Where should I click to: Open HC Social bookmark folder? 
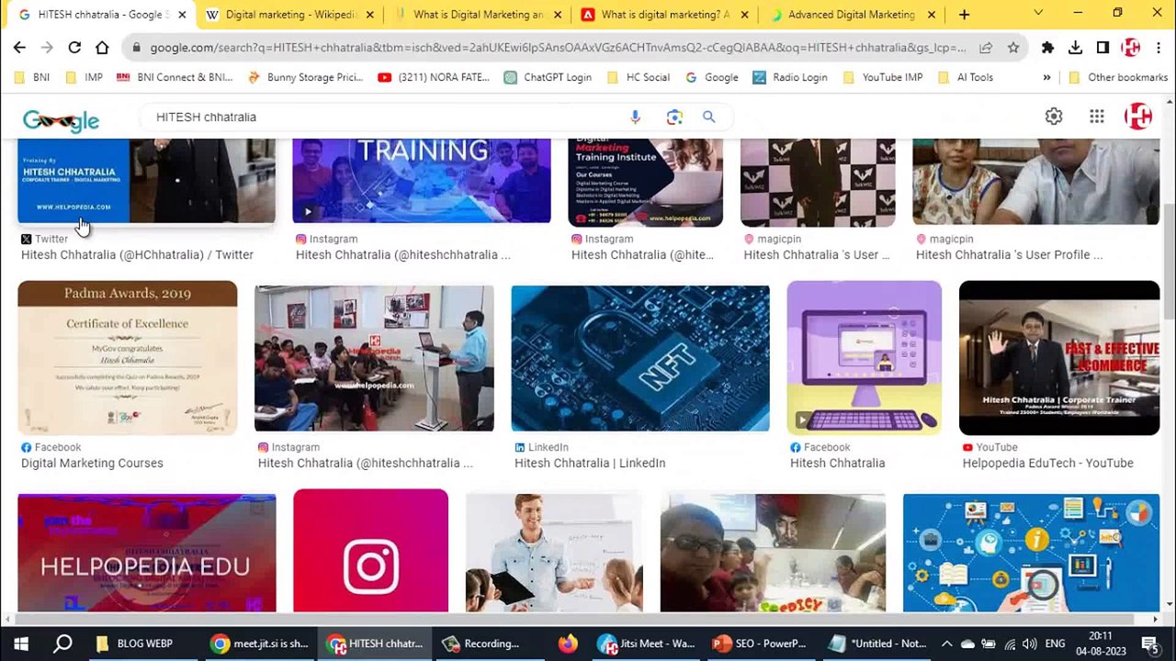click(x=639, y=77)
